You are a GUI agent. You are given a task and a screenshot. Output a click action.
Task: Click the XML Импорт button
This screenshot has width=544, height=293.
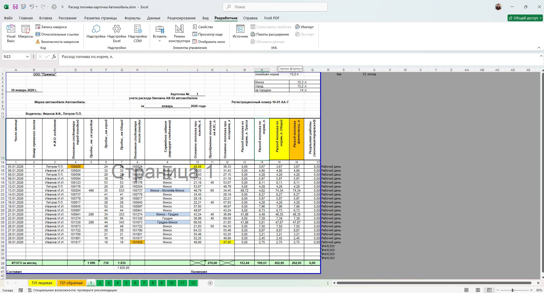pyautogui.click(x=304, y=27)
